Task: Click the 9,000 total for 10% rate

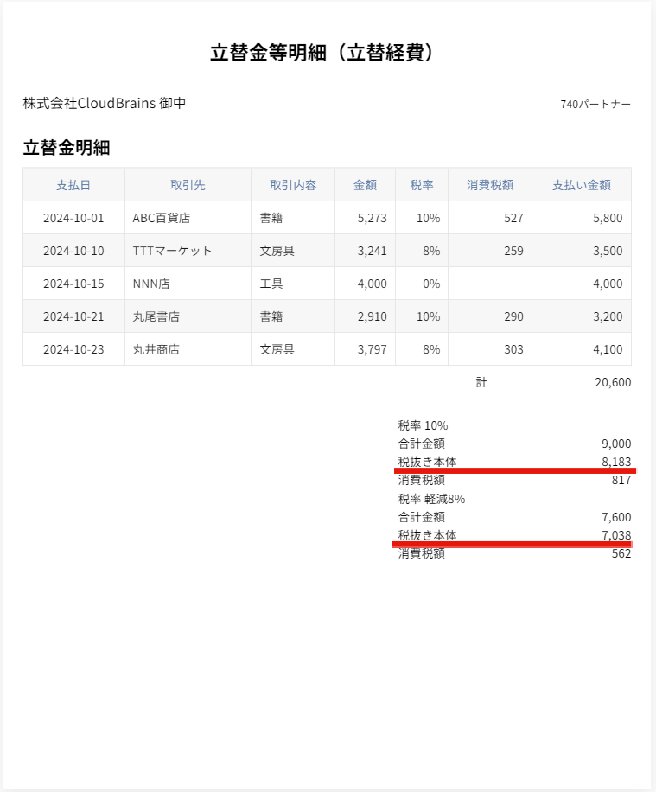Action: tap(616, 444)
